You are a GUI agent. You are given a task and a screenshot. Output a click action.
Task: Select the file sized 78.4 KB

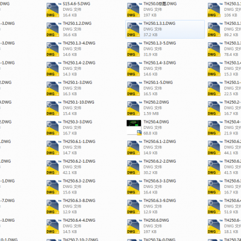click(x=224, y=49)
